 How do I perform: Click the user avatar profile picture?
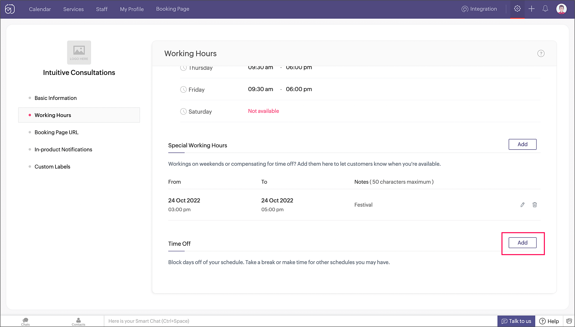[561, 9]
